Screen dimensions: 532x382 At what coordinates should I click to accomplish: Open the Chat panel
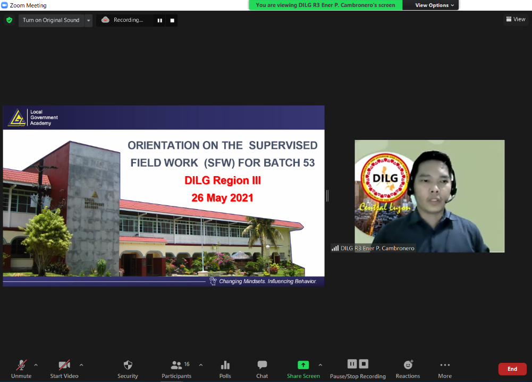(262, 369)
